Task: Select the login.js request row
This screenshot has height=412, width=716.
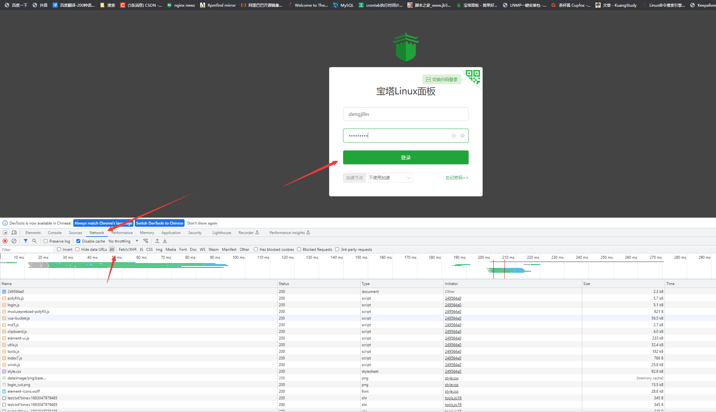Action: tap(358, 305)
